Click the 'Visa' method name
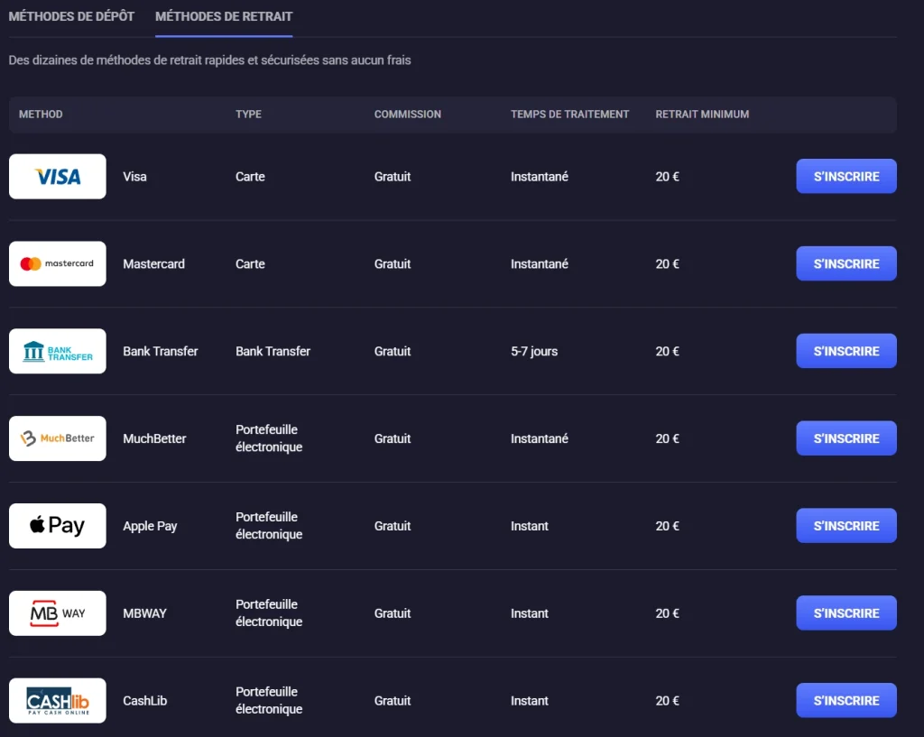The image size is (924, 737). (x=135, y=177)
